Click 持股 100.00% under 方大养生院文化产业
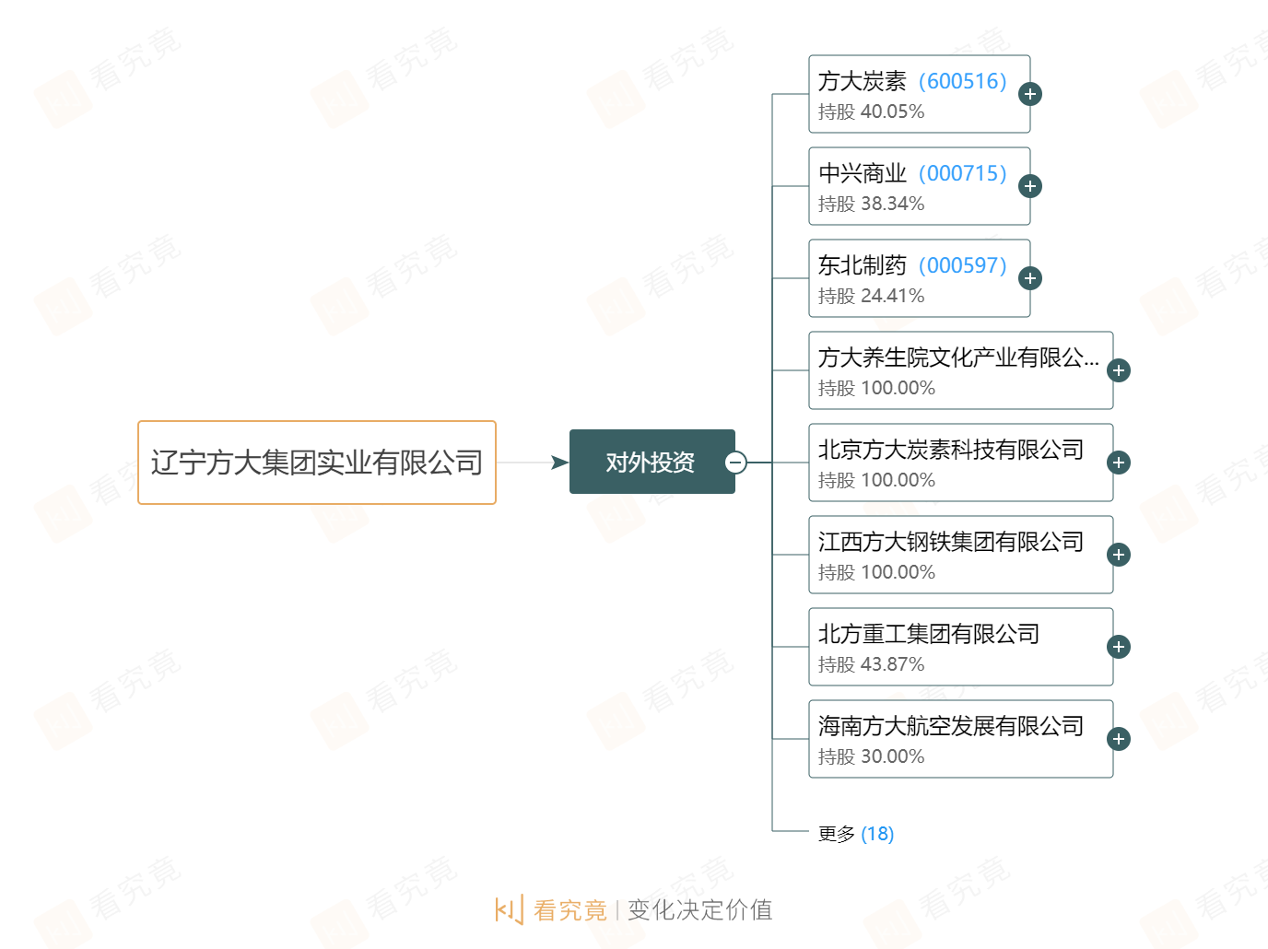The image size is (1268, 949). (876, 388)
